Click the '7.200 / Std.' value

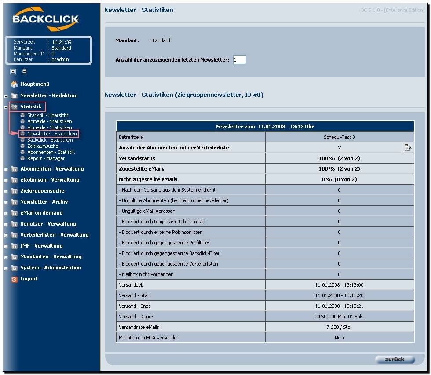[x=339, y=327]
